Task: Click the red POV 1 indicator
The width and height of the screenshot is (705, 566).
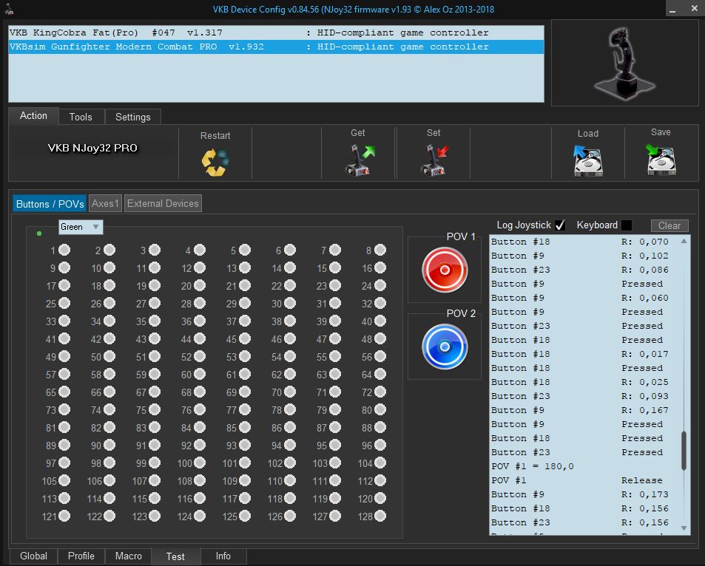Action: [445, 270]
